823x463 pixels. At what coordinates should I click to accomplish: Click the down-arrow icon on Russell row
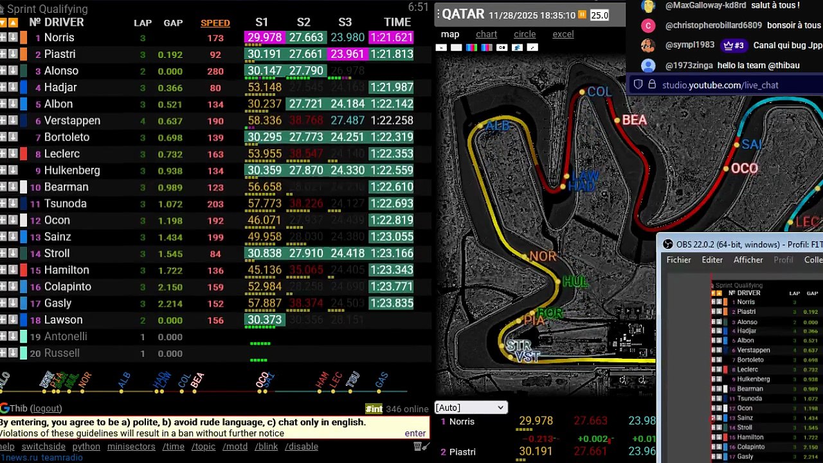coord(13,353)
